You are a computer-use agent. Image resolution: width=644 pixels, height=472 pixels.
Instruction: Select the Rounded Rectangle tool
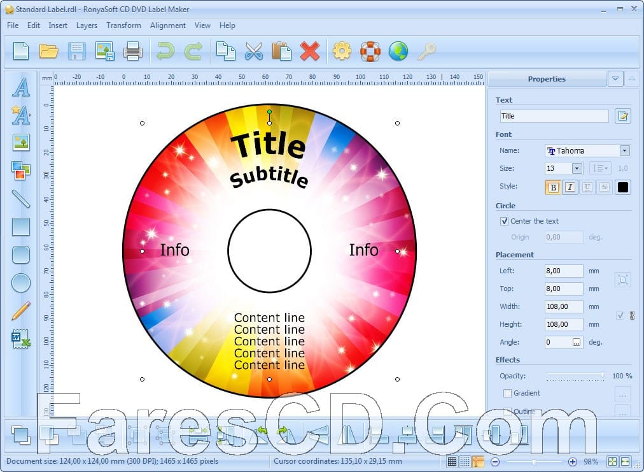(20, 255)
